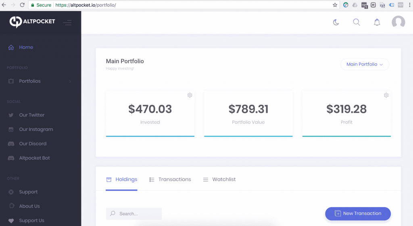This screenshot has height=226, width=413.
Task: Switch to the Watchlist tab
Action: tap(219, 179)
